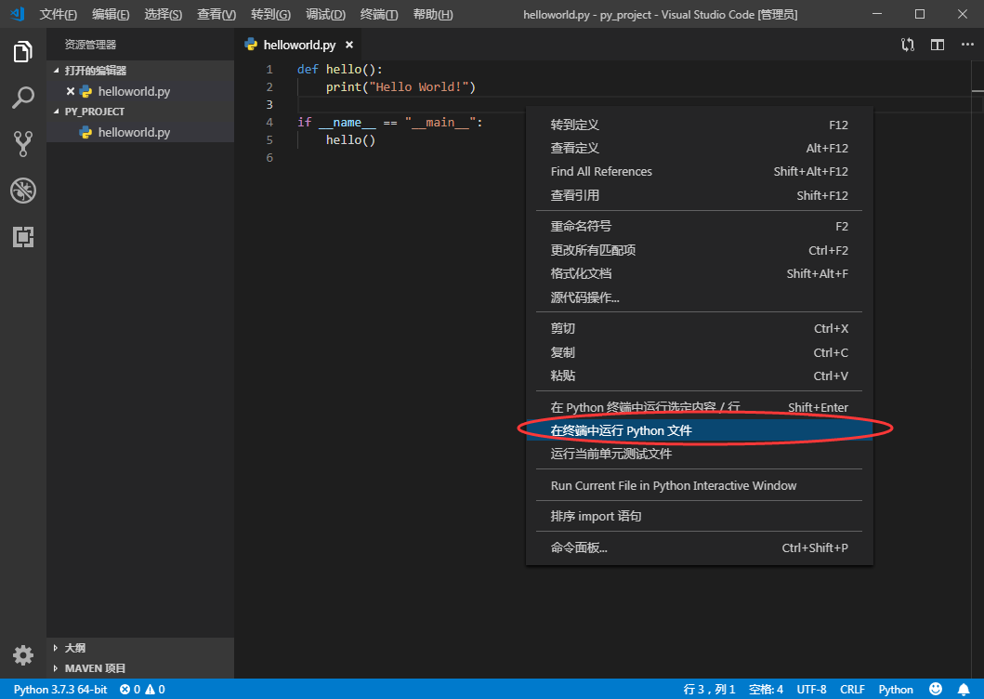Image resolution: width=984 pixels, height=699 pixels.
Task: Run selection/line in Python terminal entry
Action: pyautogui.click(x=699, y=407)
